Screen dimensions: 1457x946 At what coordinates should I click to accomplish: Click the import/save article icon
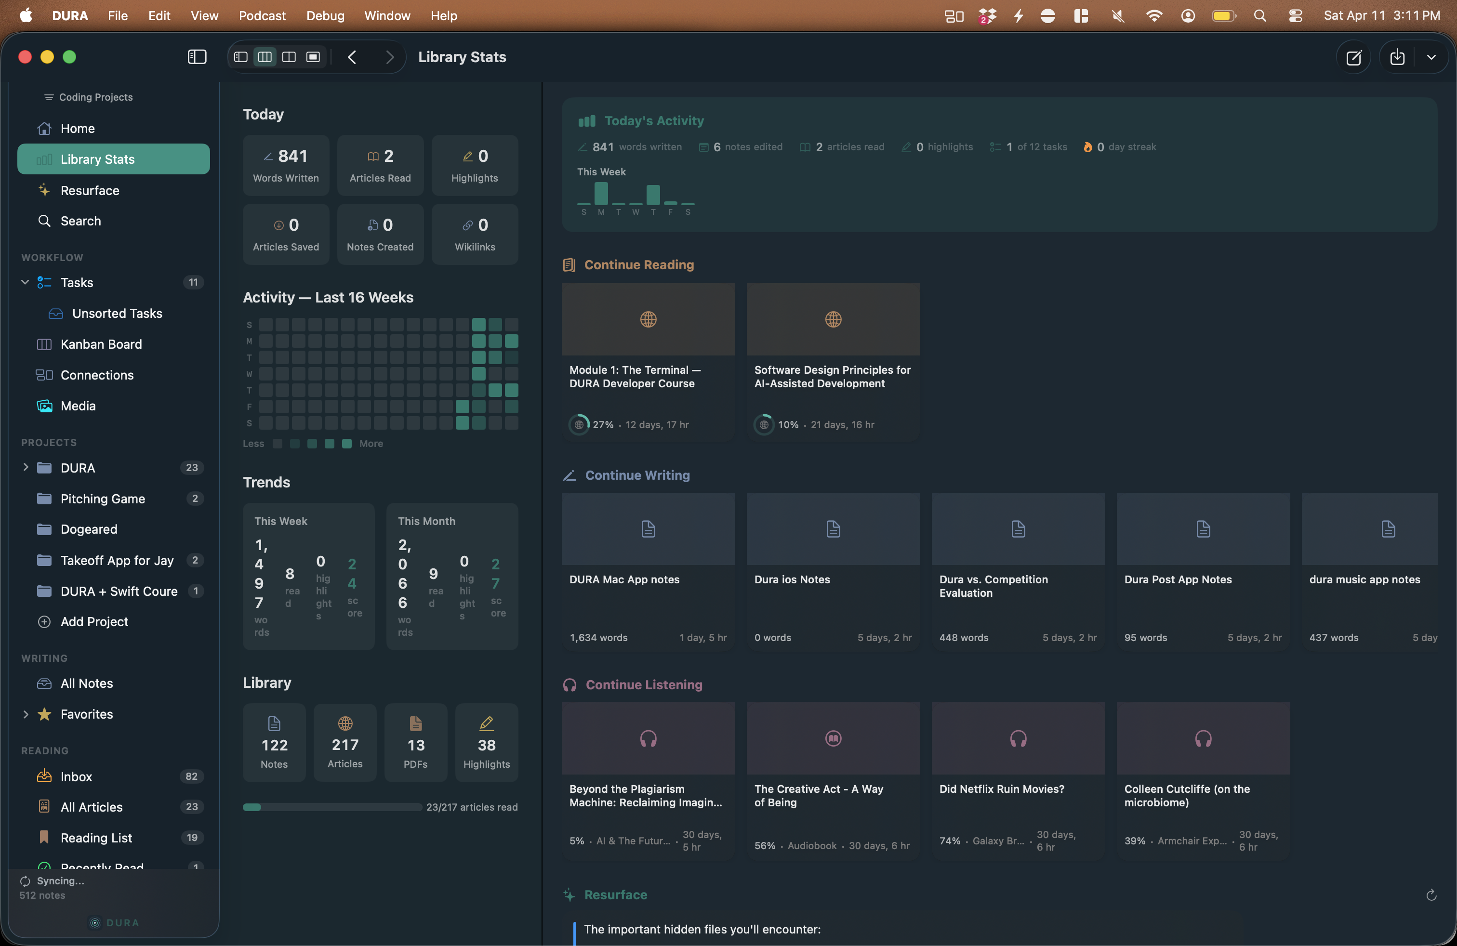coord(1397,57)
